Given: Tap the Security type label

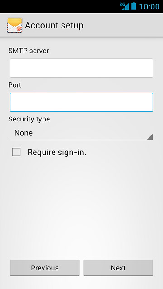Looking at the screenshot, I should tap(29, 119).
